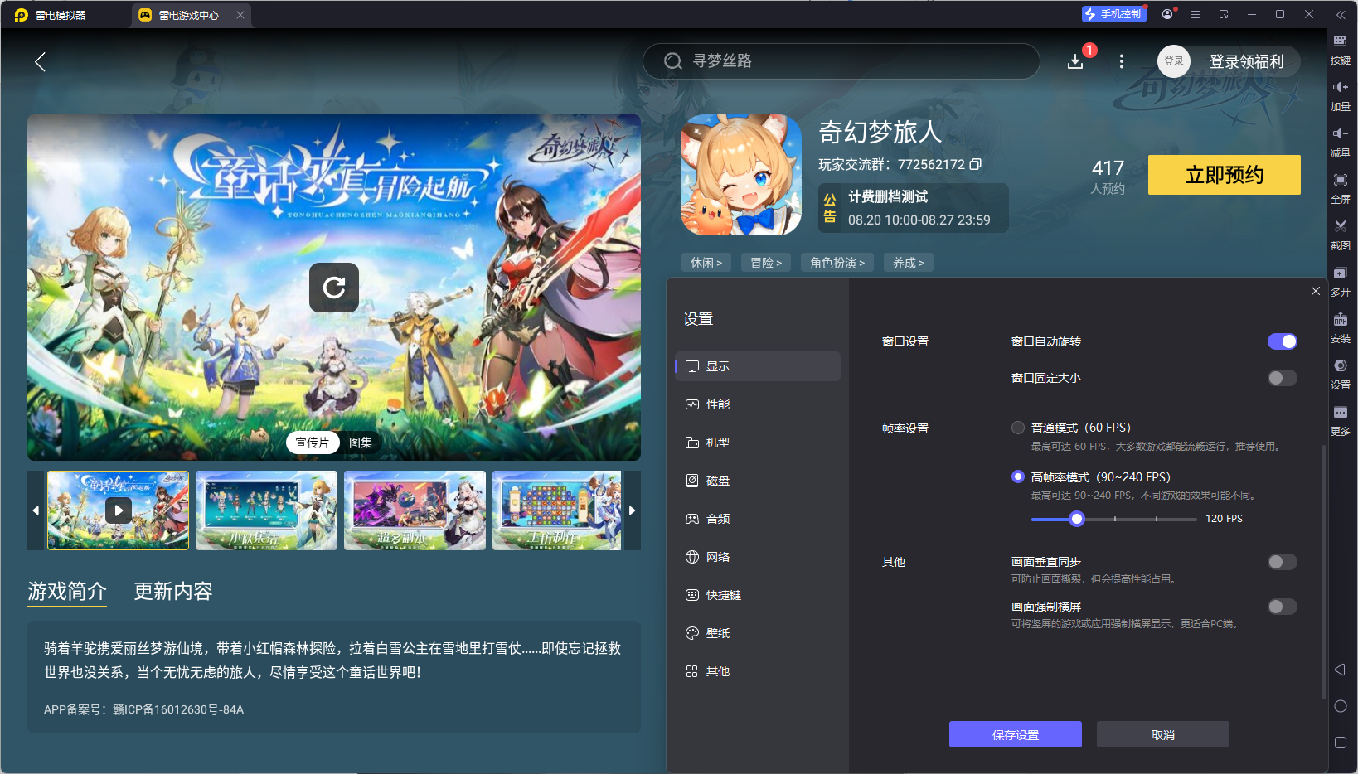
Task: Open the hamburger menu in title bar
Action: click(1196, 14)
